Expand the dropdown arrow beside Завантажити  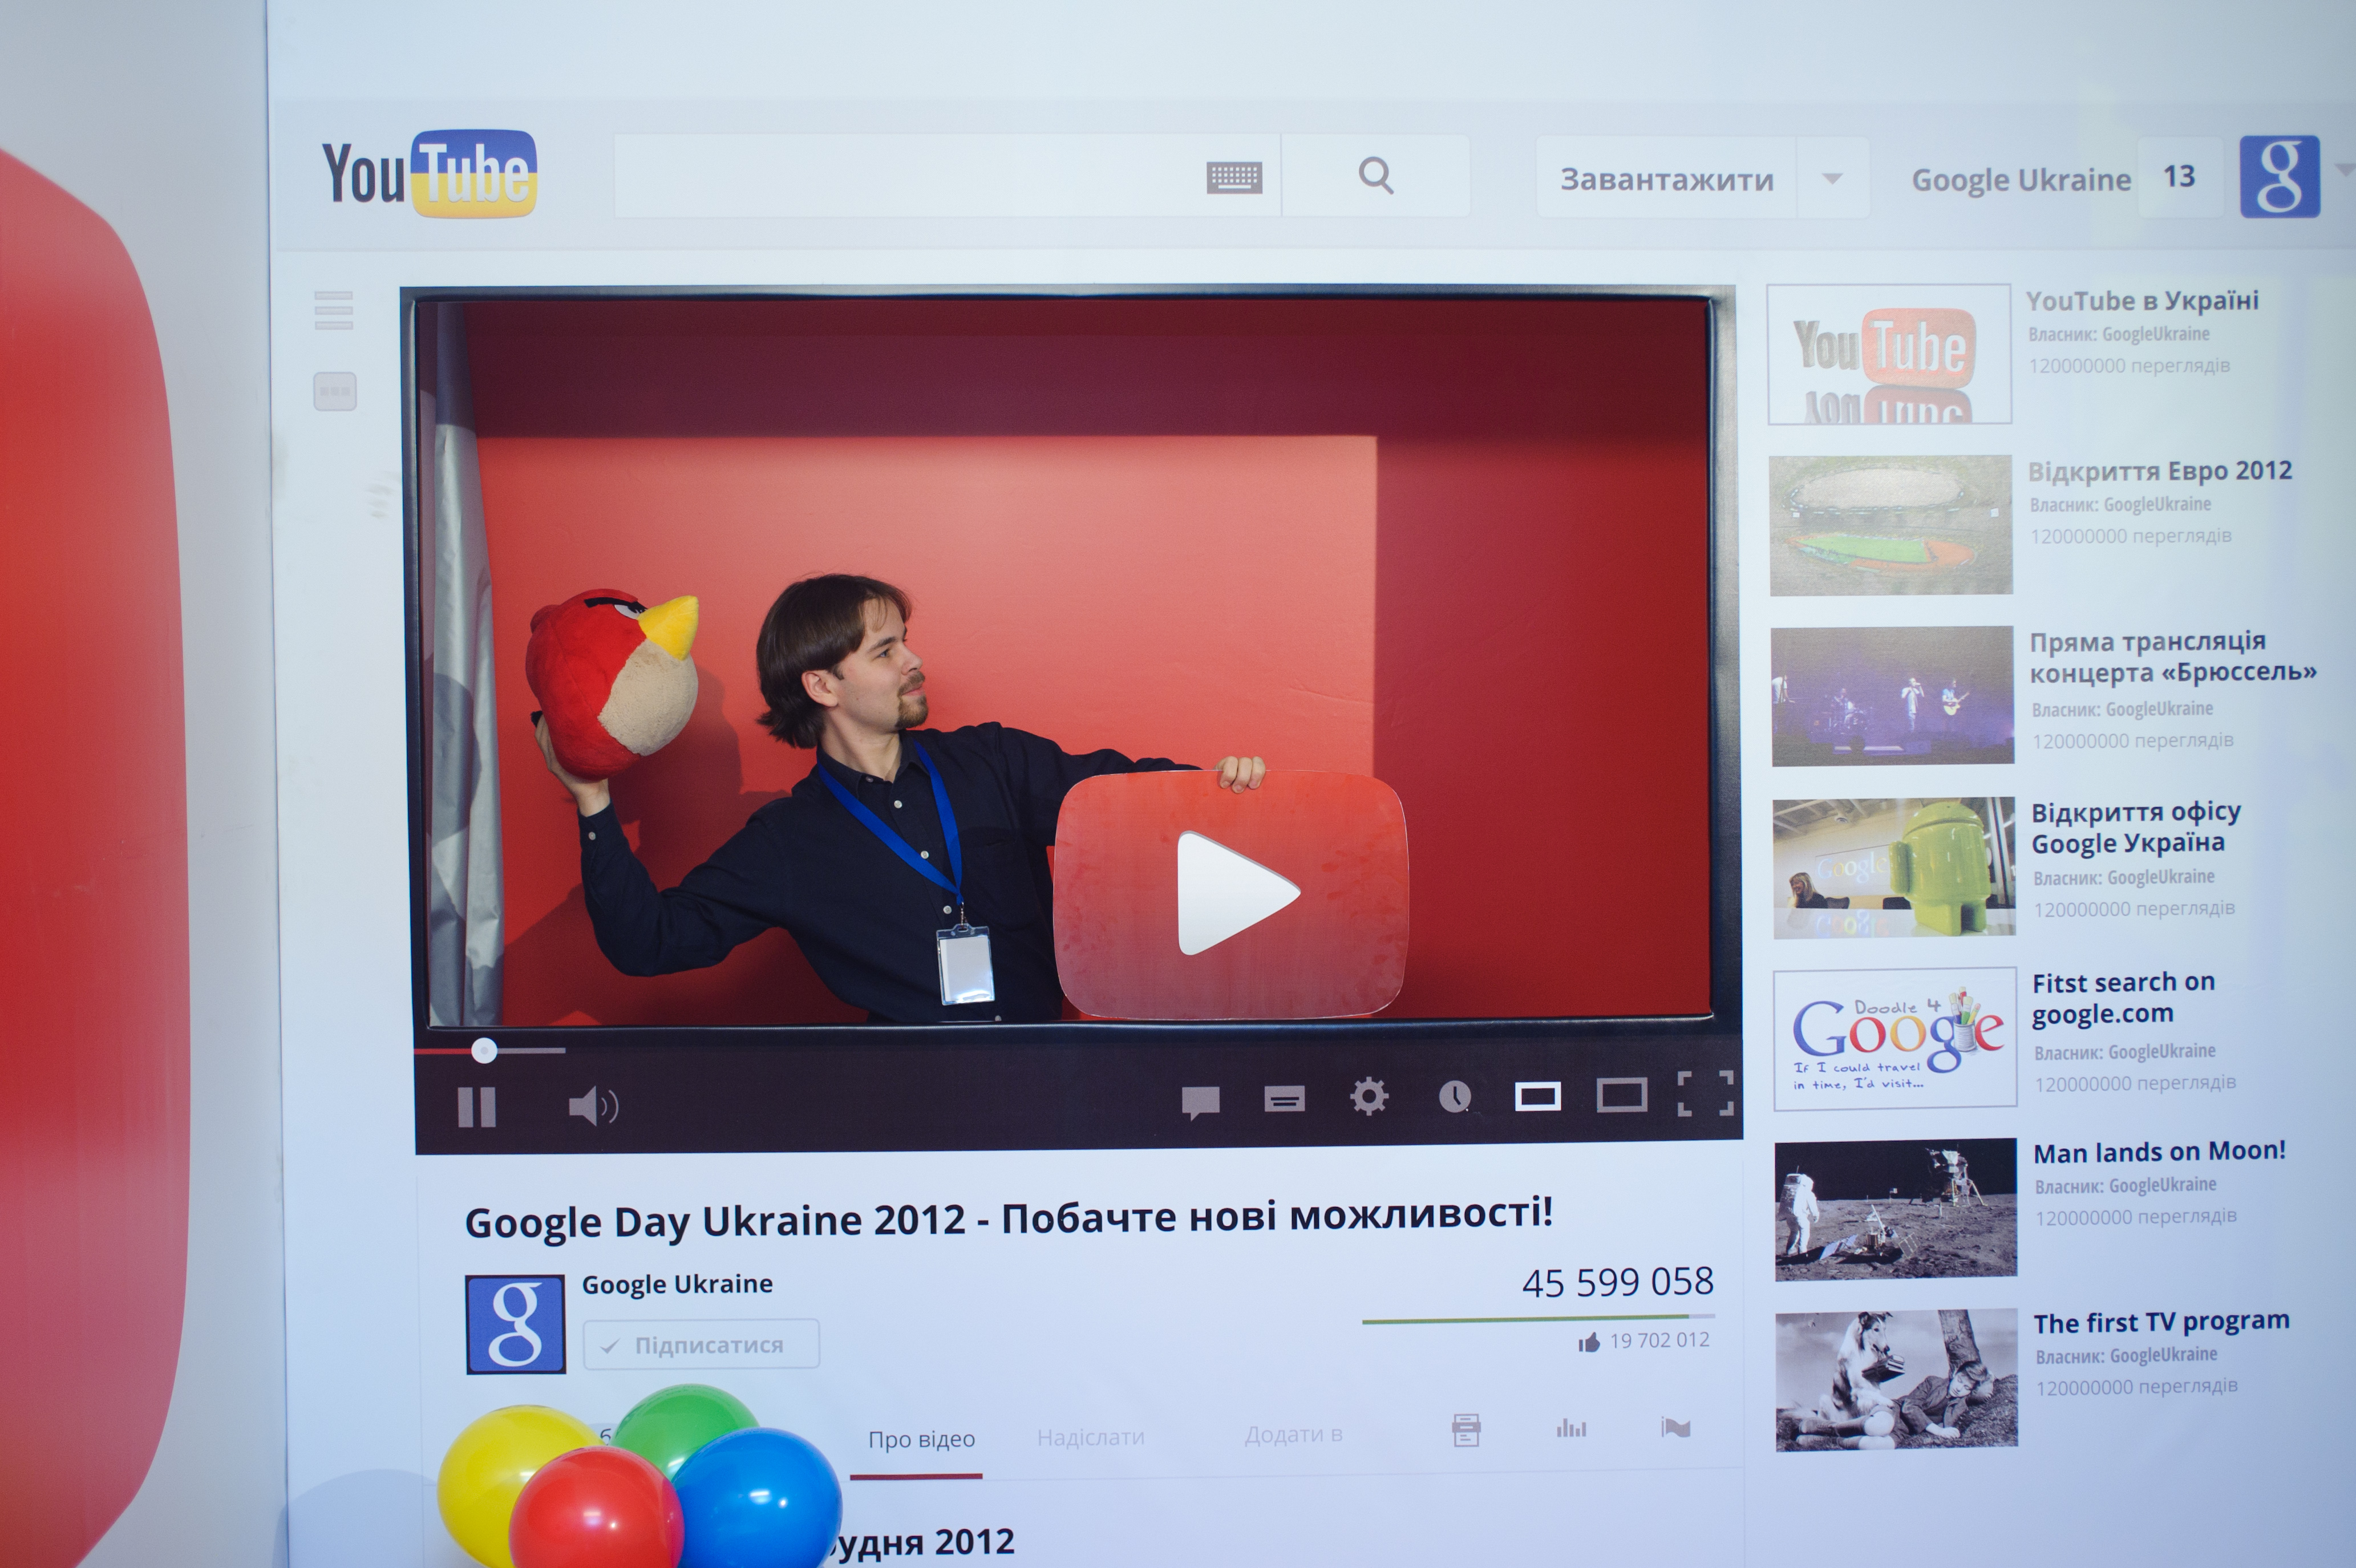(1832, 179)
